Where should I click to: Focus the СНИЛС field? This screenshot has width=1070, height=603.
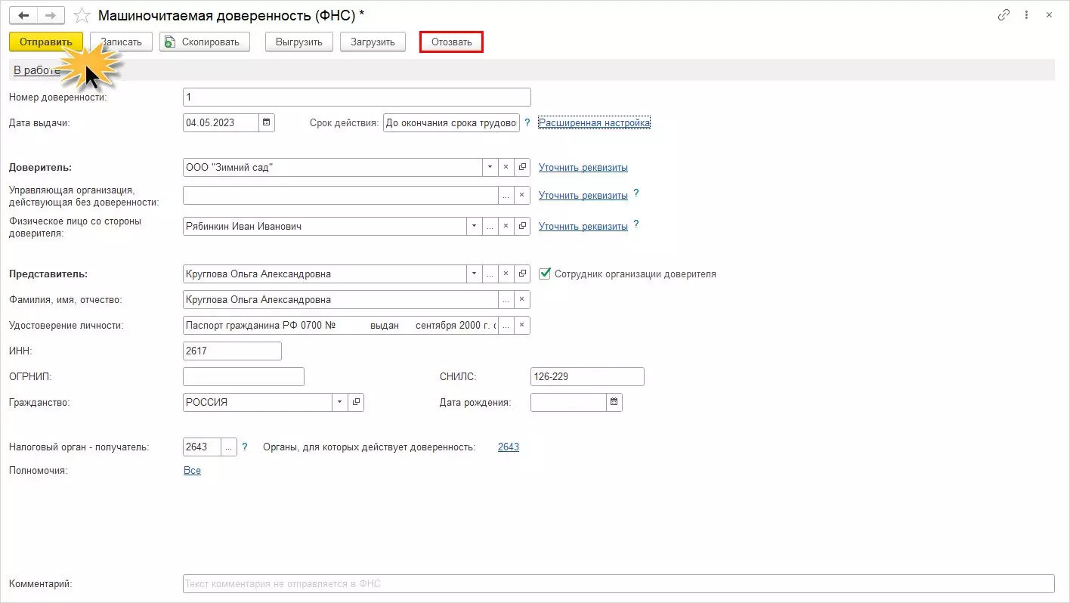(x=587, y=376)
